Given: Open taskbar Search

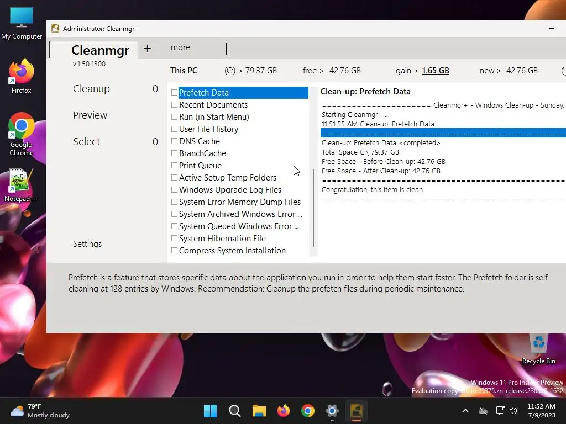Looking at the screenshot, I should coord(234,411).
